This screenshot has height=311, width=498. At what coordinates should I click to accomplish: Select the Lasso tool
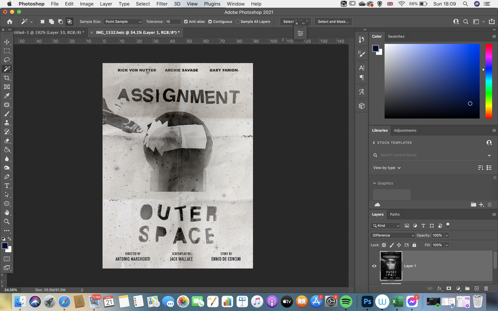click(x=7, y=60)
